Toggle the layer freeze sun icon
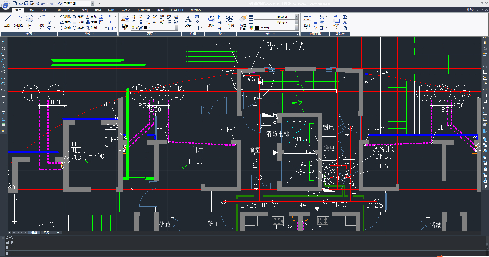Image resolution: width=489 pixels, height=257 pixels. click(137, 28)
